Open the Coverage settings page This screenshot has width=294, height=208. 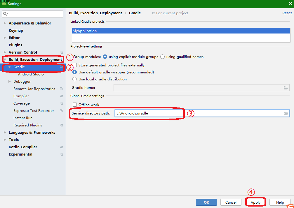click(22, 103)
